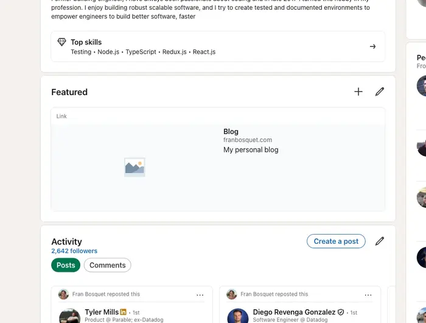Image resolution: width=426 pixels, height=323 pixels.
Task: Open the Blog featured link title
Action: [x=231, y=132]
